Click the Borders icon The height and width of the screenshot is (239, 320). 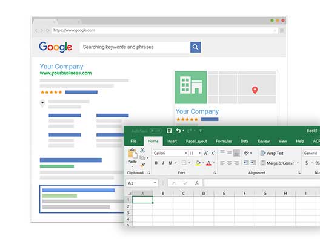pos(184,163)
